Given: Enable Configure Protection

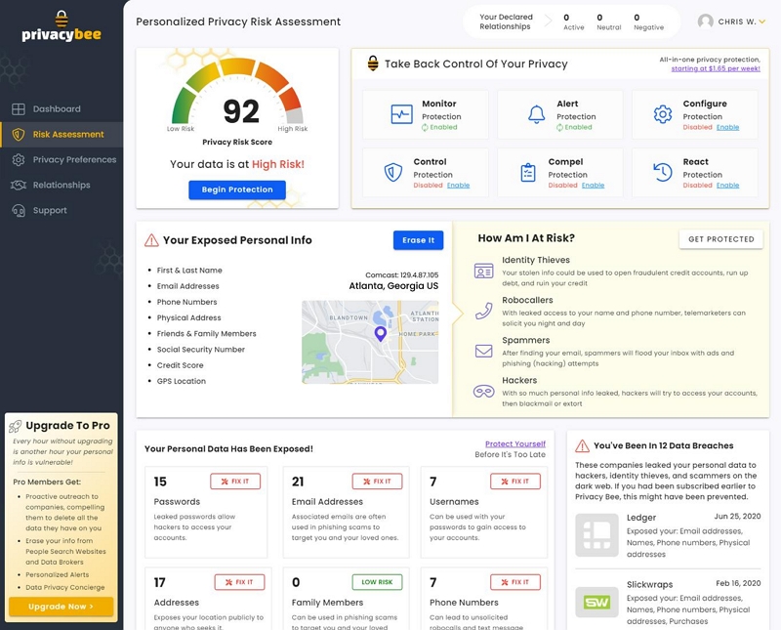Looking at the screenshot, I should (727, 128).
